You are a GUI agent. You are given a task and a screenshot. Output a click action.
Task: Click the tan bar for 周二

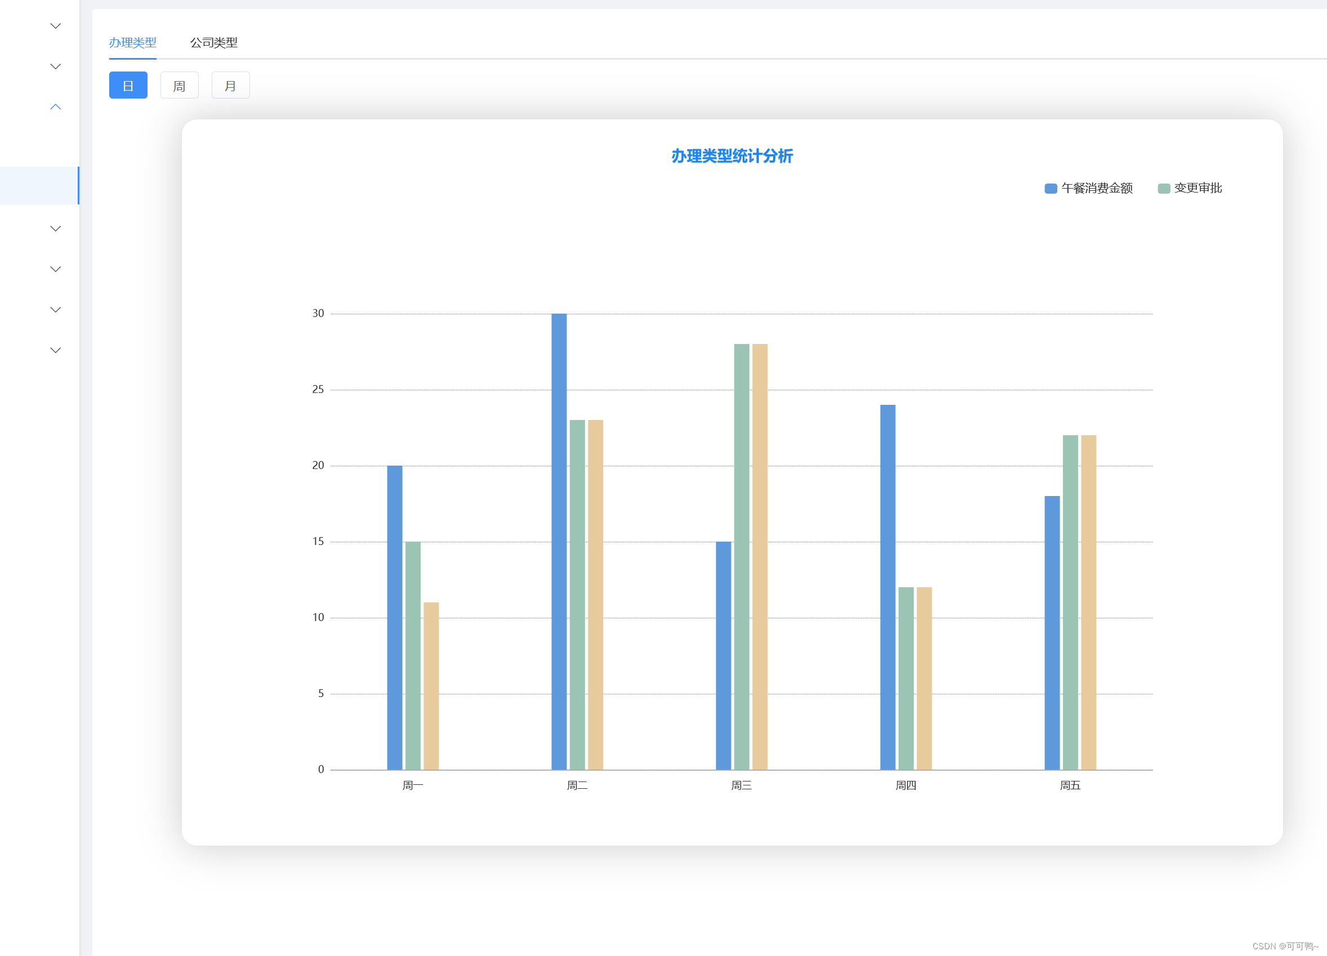coord(595,595)
